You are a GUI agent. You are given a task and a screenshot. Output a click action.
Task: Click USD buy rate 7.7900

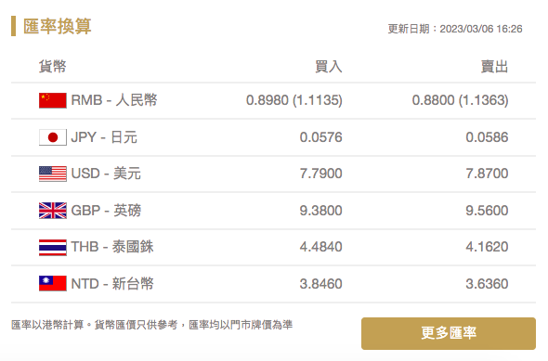coord(320,174)
